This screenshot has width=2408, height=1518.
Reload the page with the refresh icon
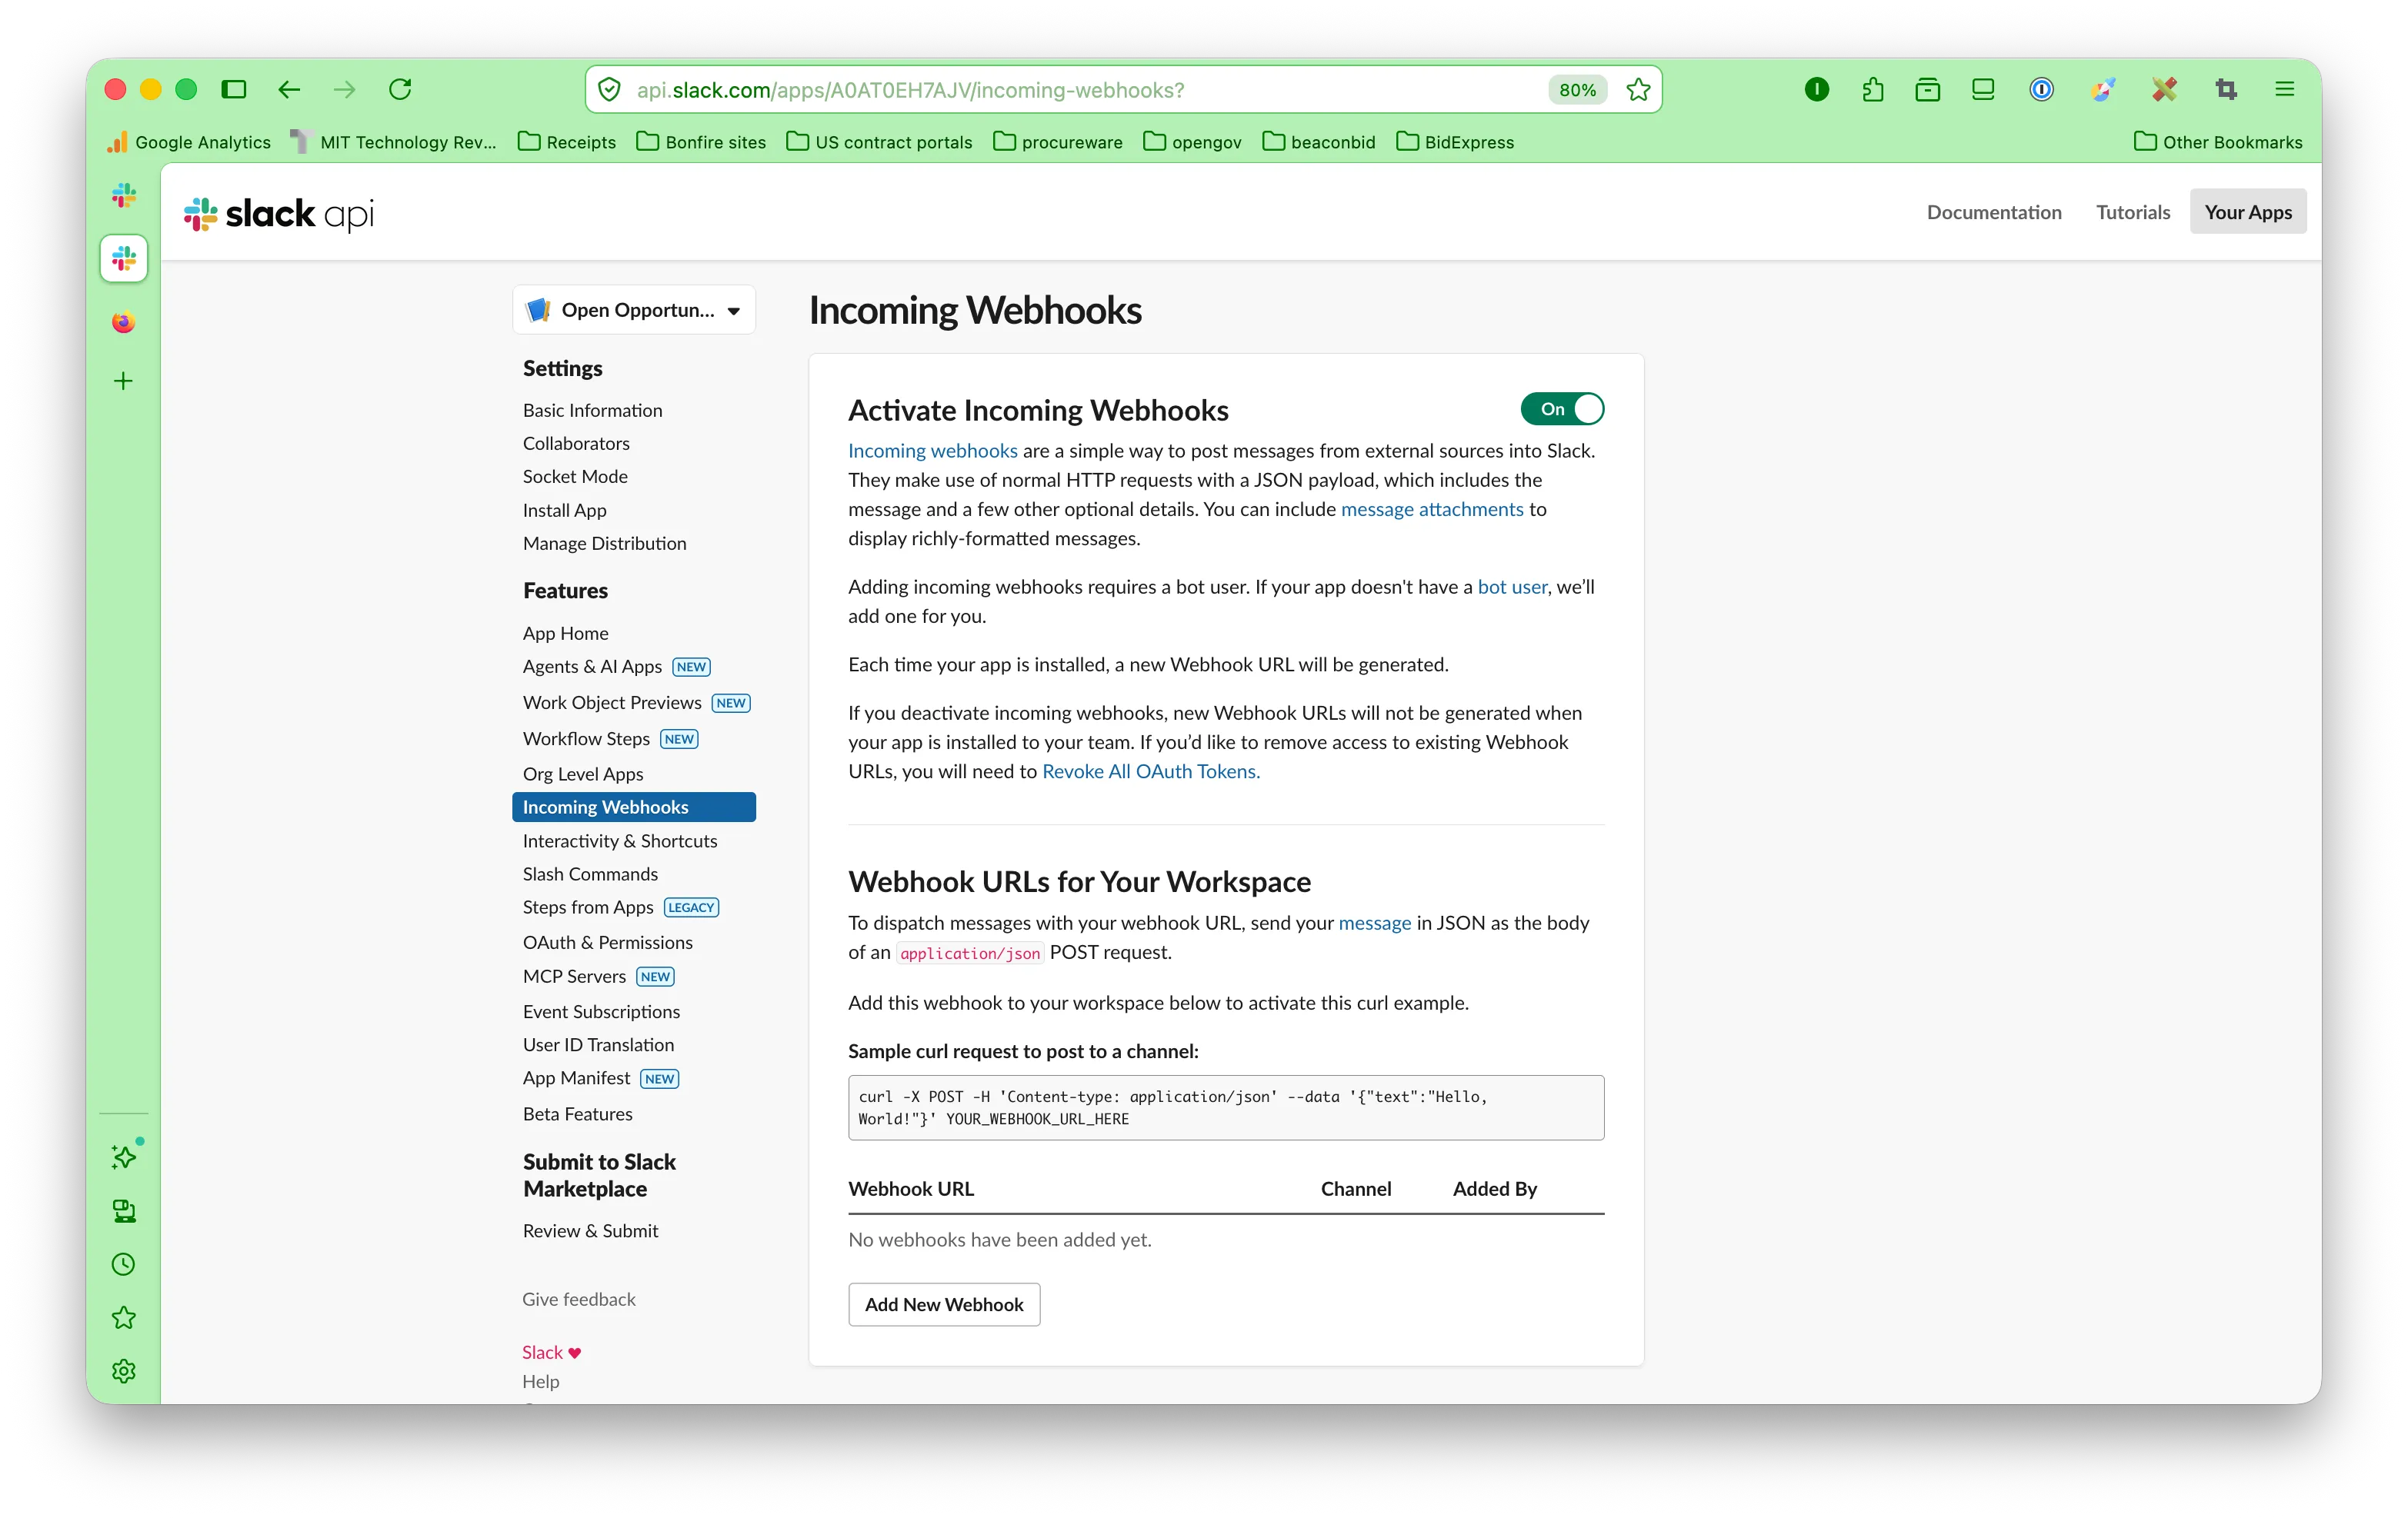400,89
